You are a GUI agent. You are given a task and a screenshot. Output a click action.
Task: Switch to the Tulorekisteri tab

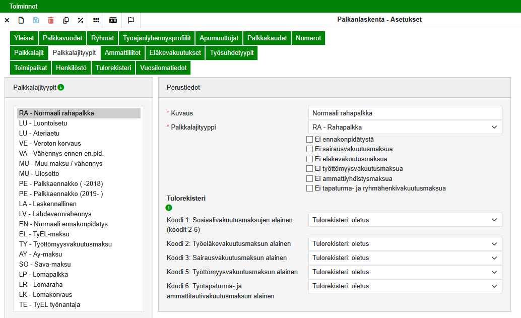pyautogui.click(x=113, y=68)
